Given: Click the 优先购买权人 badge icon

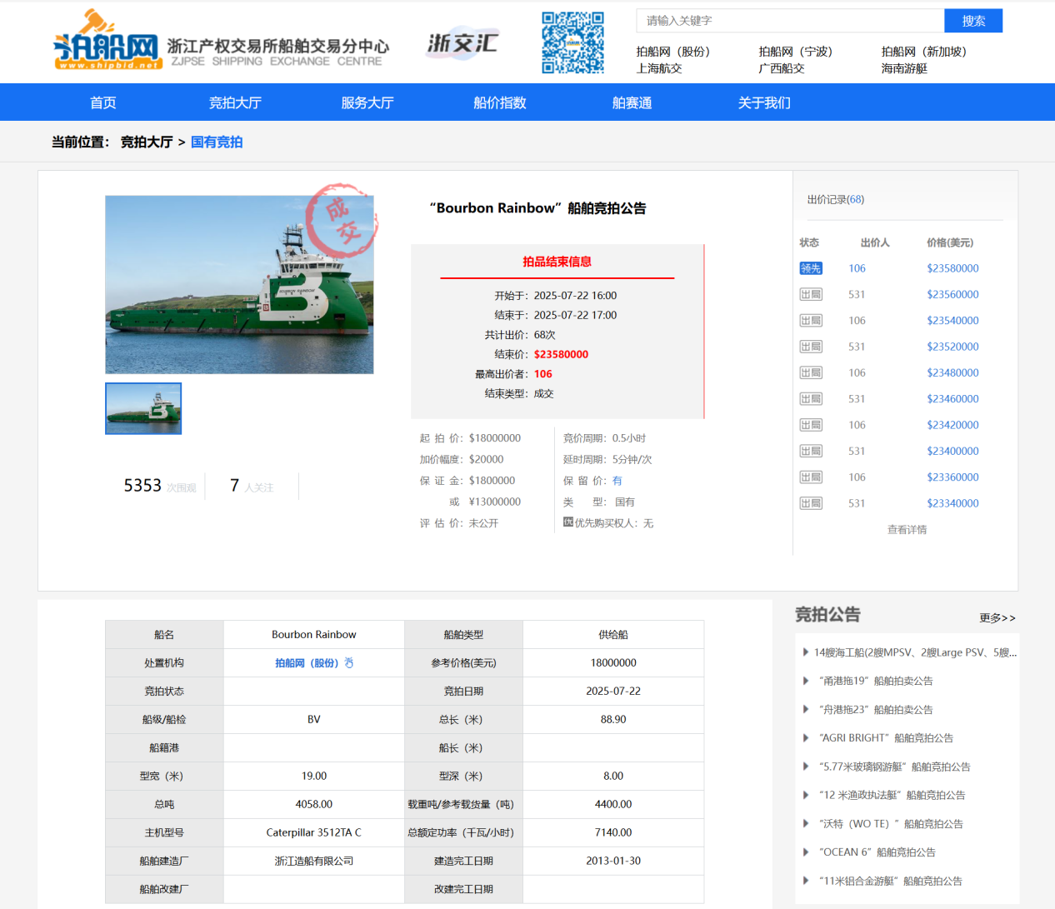Looking at the screenshot, I should click(568, 522).
